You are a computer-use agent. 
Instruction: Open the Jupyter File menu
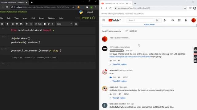[x=2, y=18]
